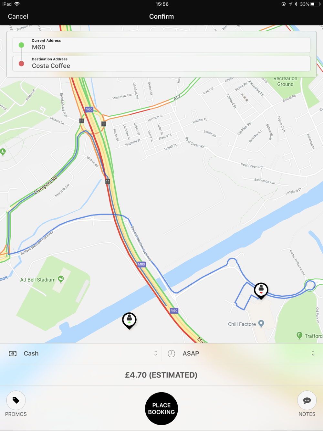
Task: Tap the clock icon beside ASAP
Action: (172, 353)
